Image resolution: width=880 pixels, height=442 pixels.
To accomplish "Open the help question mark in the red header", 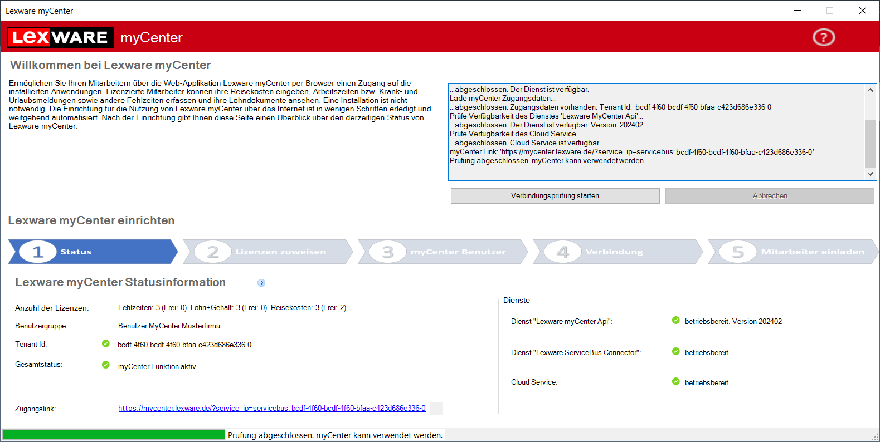I will coord(824,37).
